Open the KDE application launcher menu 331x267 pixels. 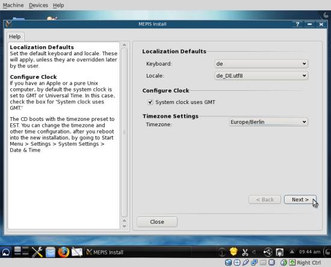click(x=5, y=252)
